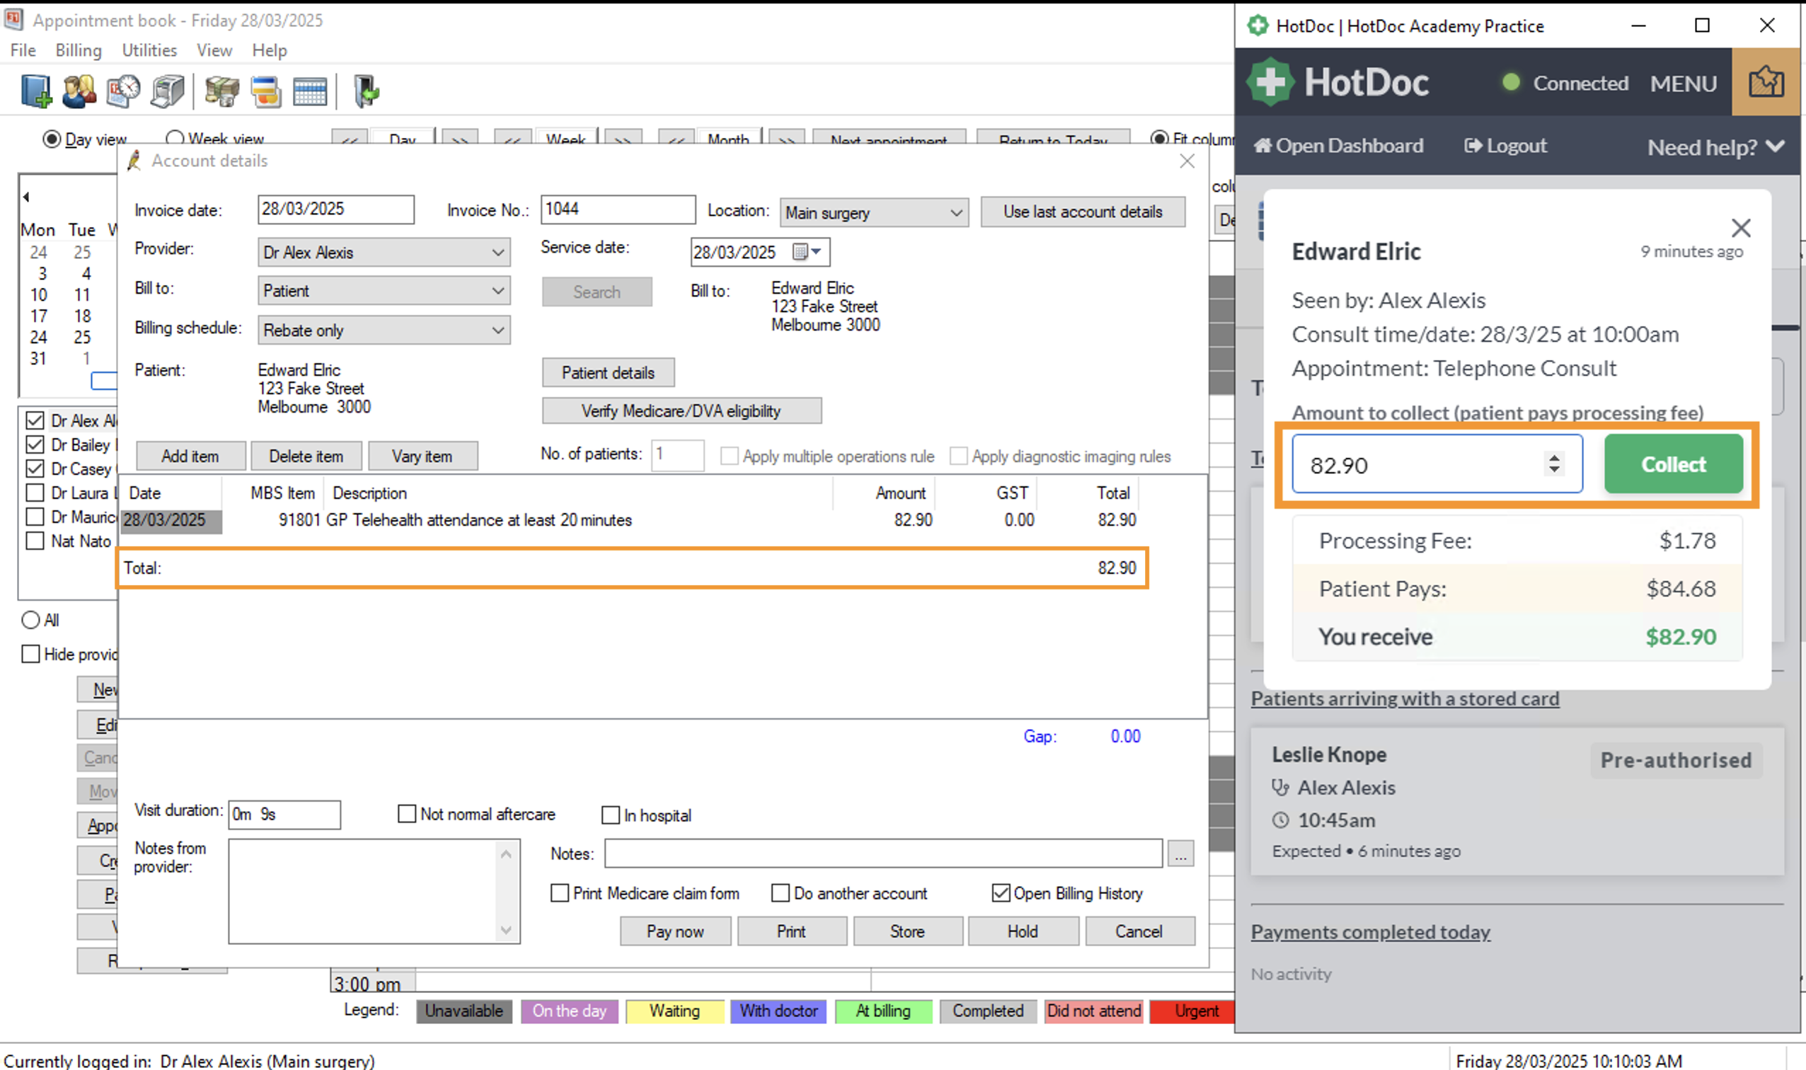
Task: Close the Edward Elric payment card
Action: (x=1741, y=228)
